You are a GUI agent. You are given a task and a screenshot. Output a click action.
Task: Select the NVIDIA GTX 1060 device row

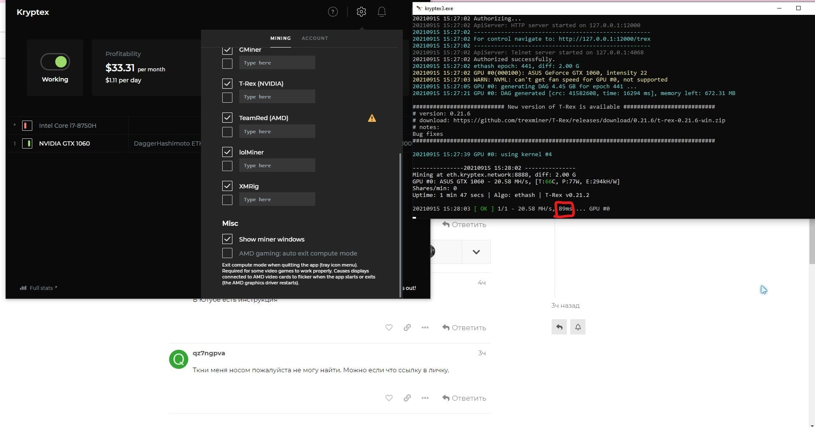click(x=104, y=143)
